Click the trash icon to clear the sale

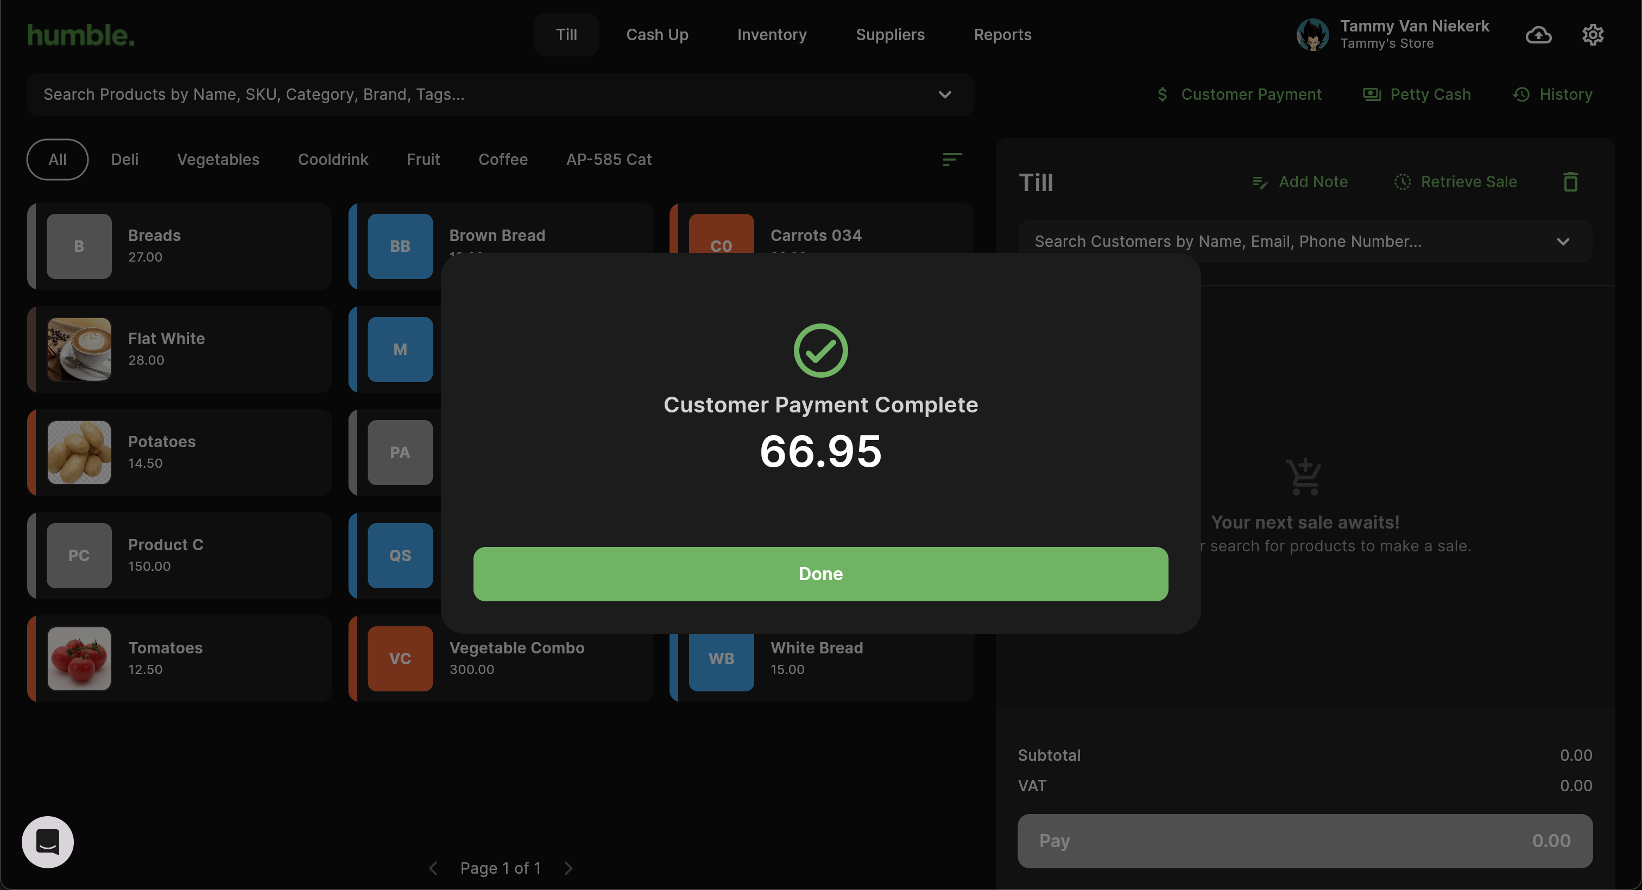[x=1571, y=182]
